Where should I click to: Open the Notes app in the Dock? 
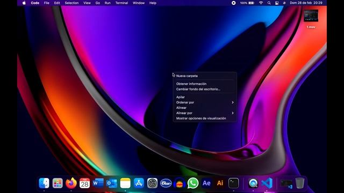point(125,183)
